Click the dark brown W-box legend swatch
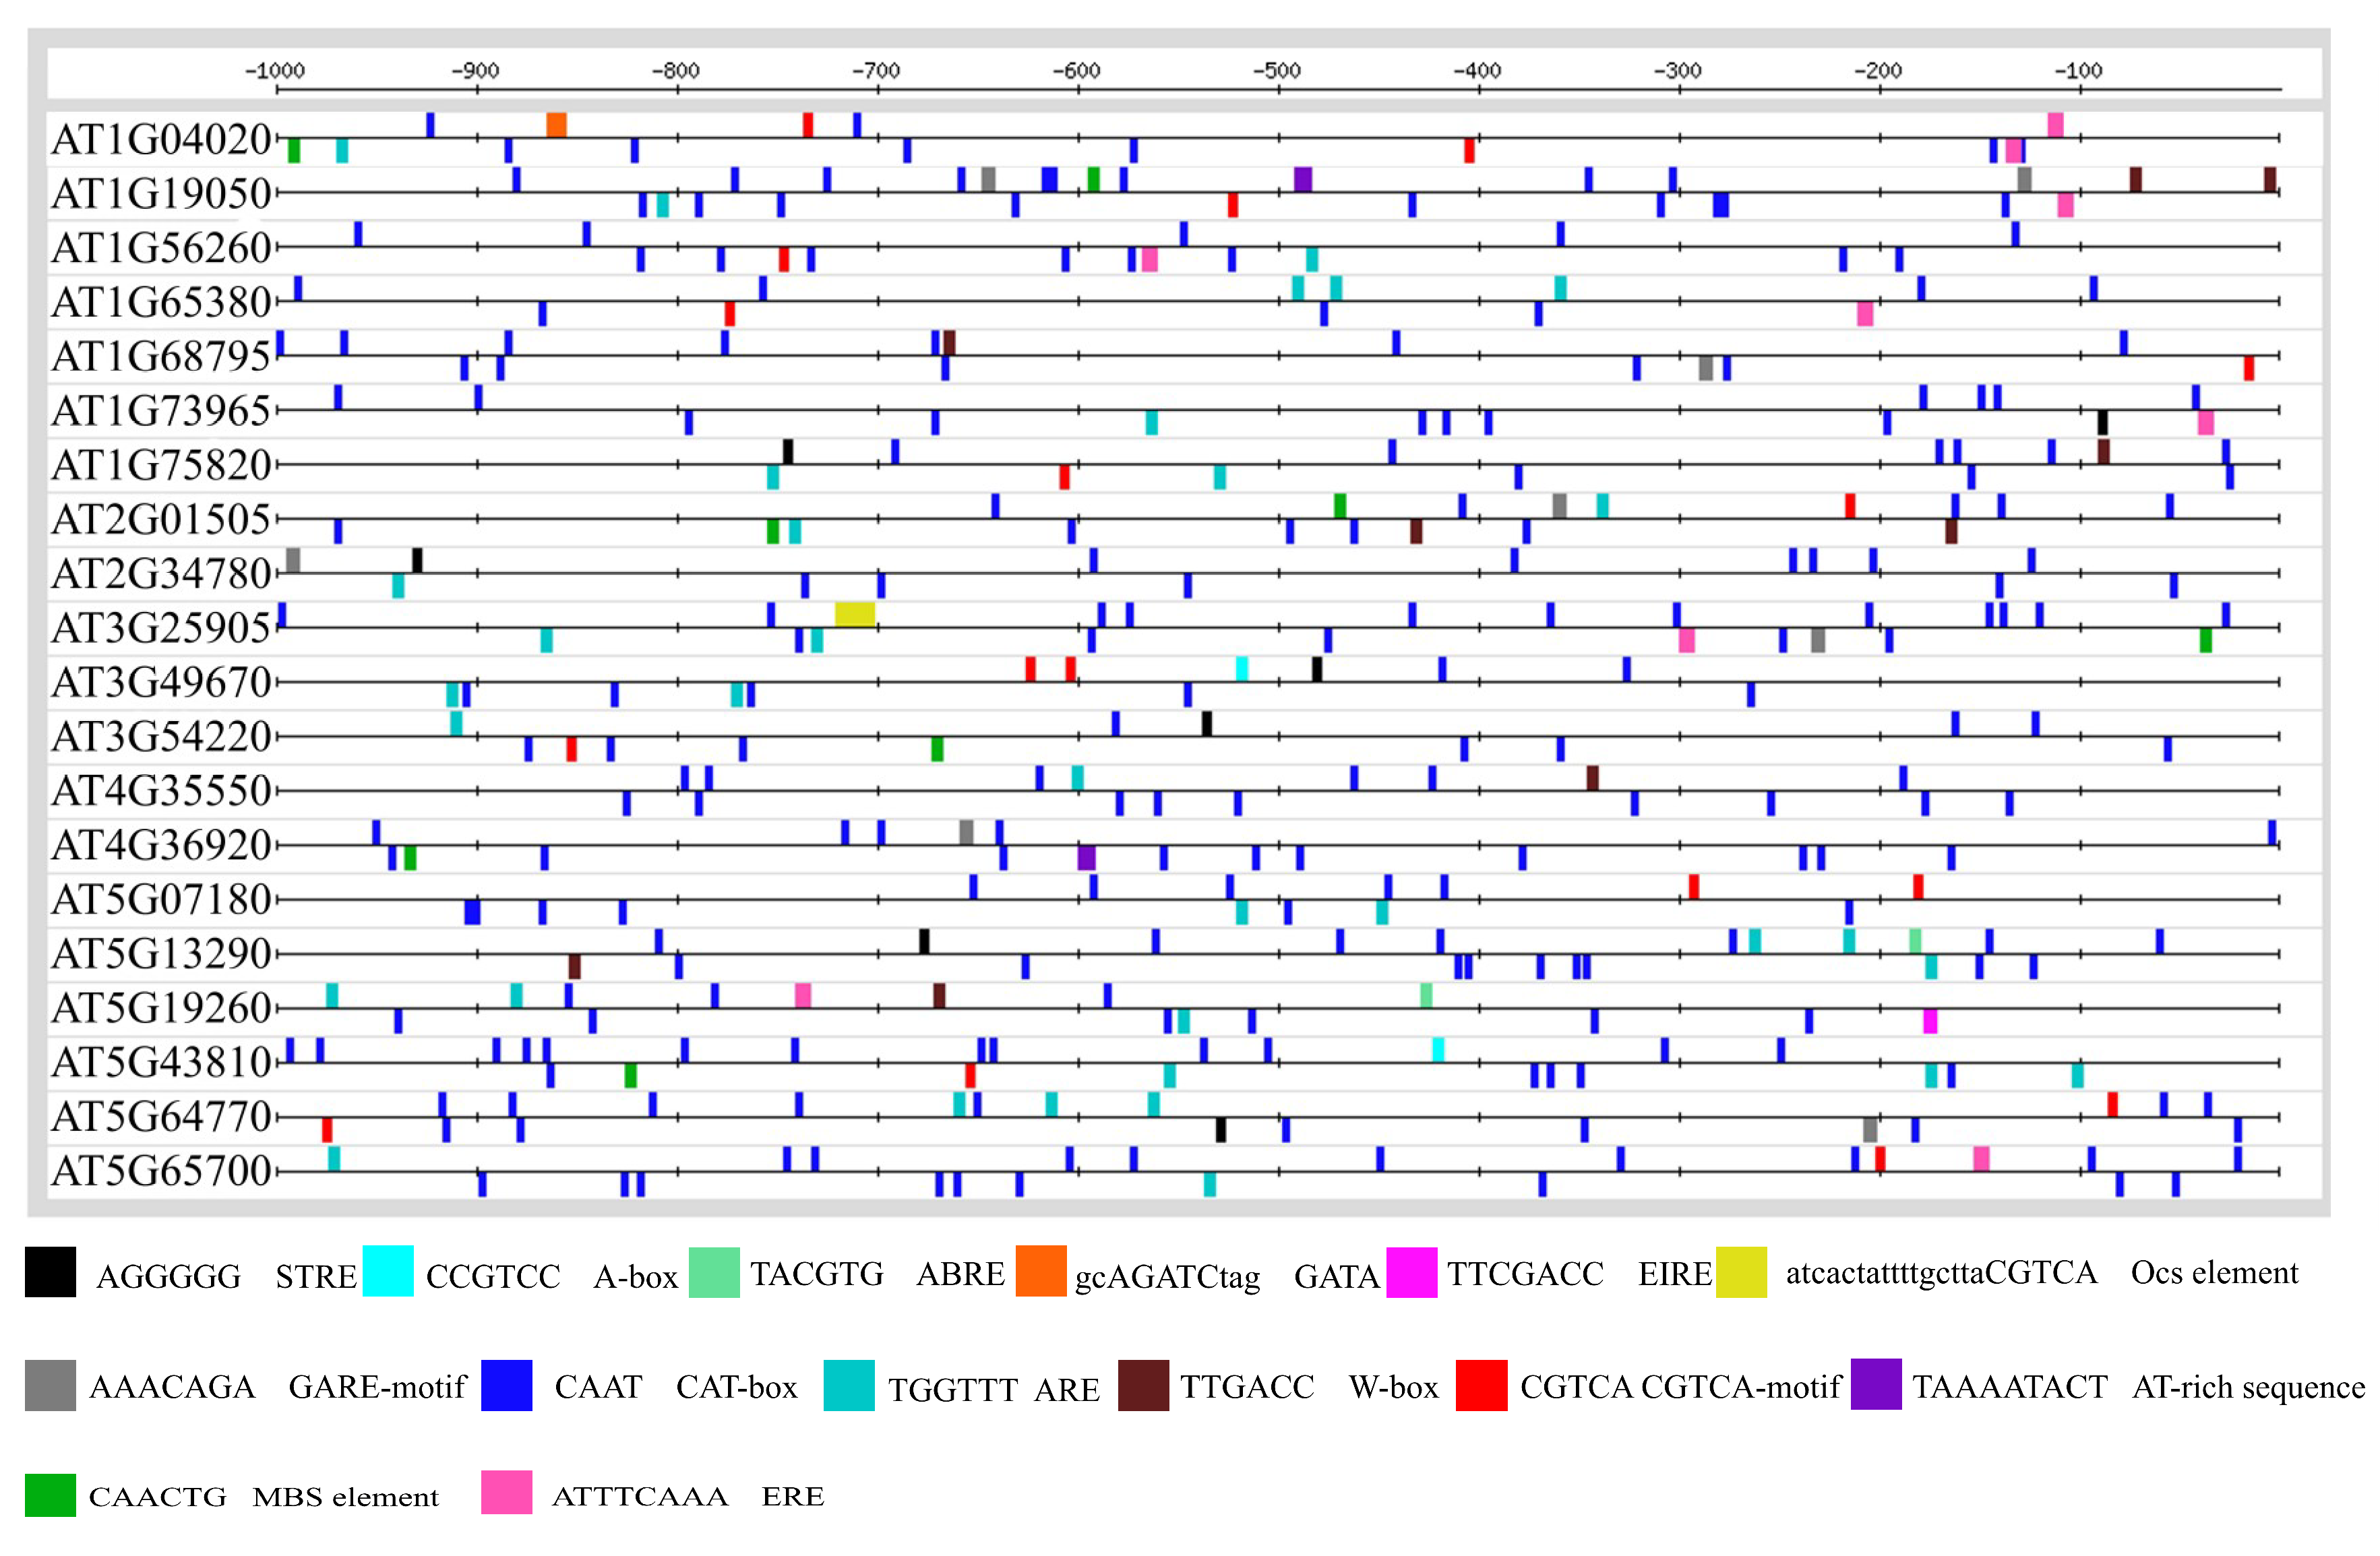Viewport: 2380px width, 1556px height. click(1143, 1385)
